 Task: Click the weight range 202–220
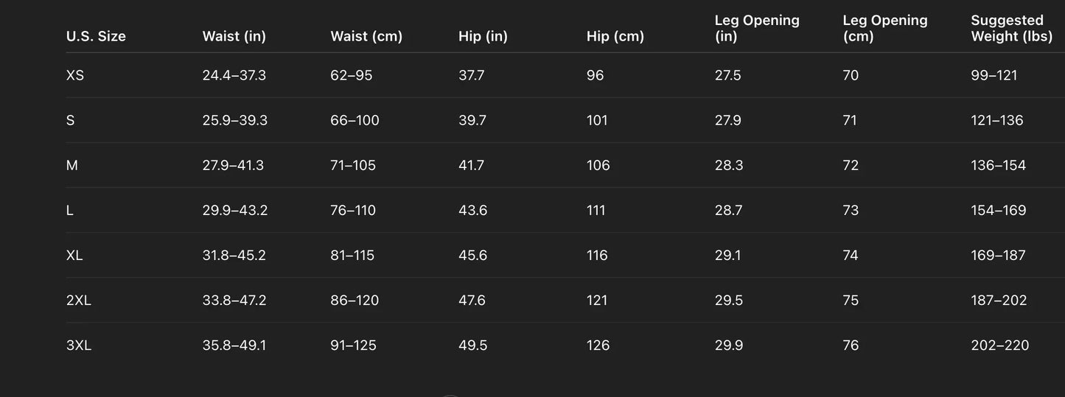pyautogui.click(x=999, y=345)
